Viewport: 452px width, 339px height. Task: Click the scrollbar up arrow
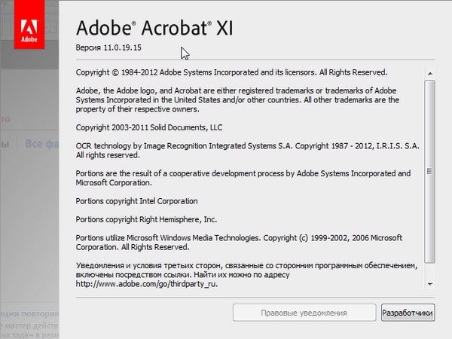[430, 74]
